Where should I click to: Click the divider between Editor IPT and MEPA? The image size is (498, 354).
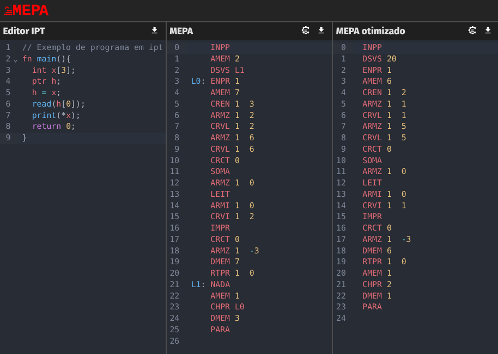pos(166,190)
